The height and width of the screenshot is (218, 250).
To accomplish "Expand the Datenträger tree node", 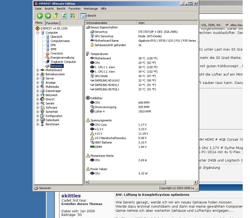I will (x=37, y=91).
